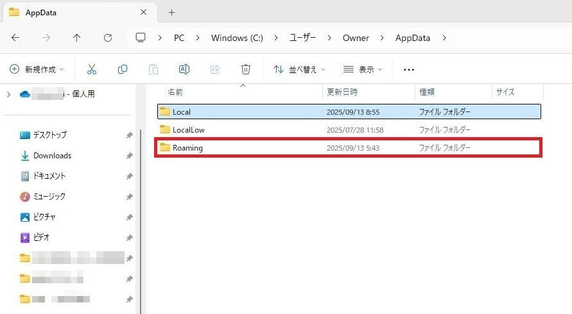572x314 pixels.
Task: Click Owner in the breadcrumb path
Action: point(356,38)
